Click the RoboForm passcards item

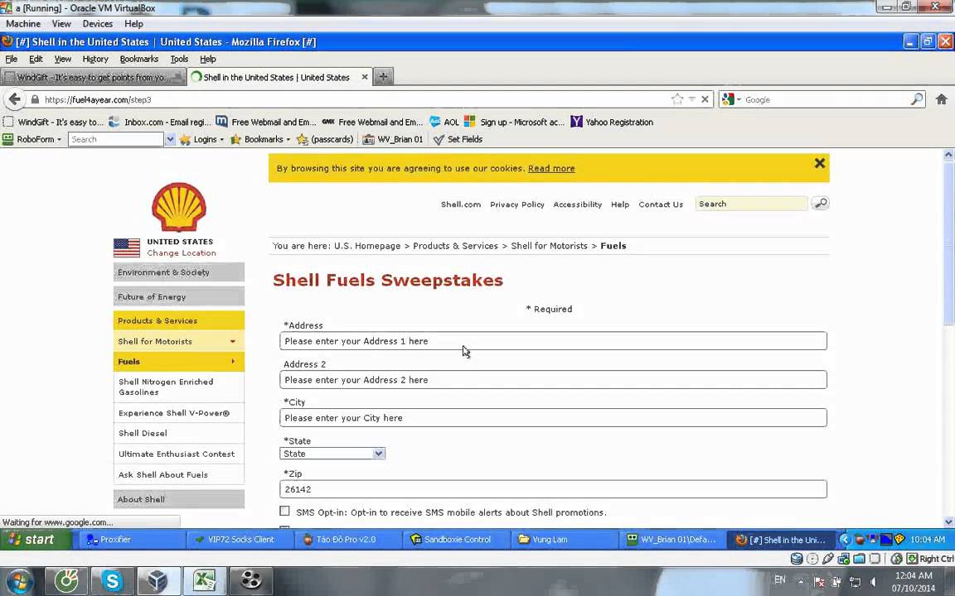click(x=325, y=139)
